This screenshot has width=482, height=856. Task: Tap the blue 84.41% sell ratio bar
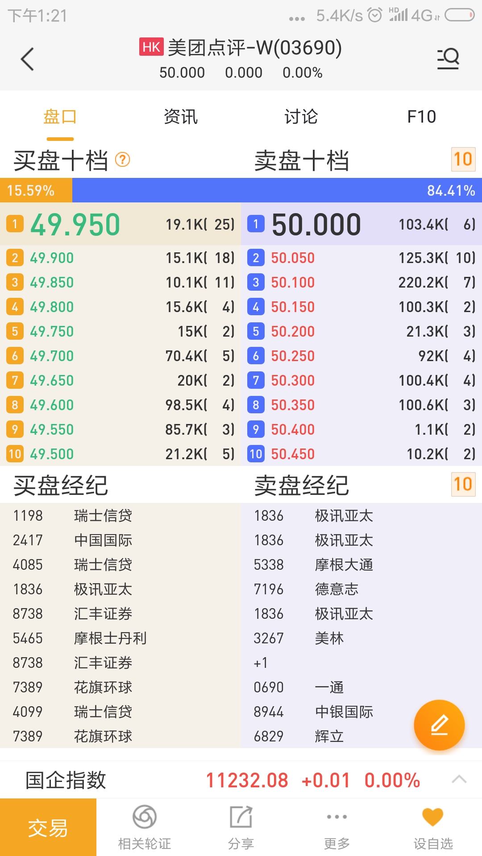[x=277, y=190]
